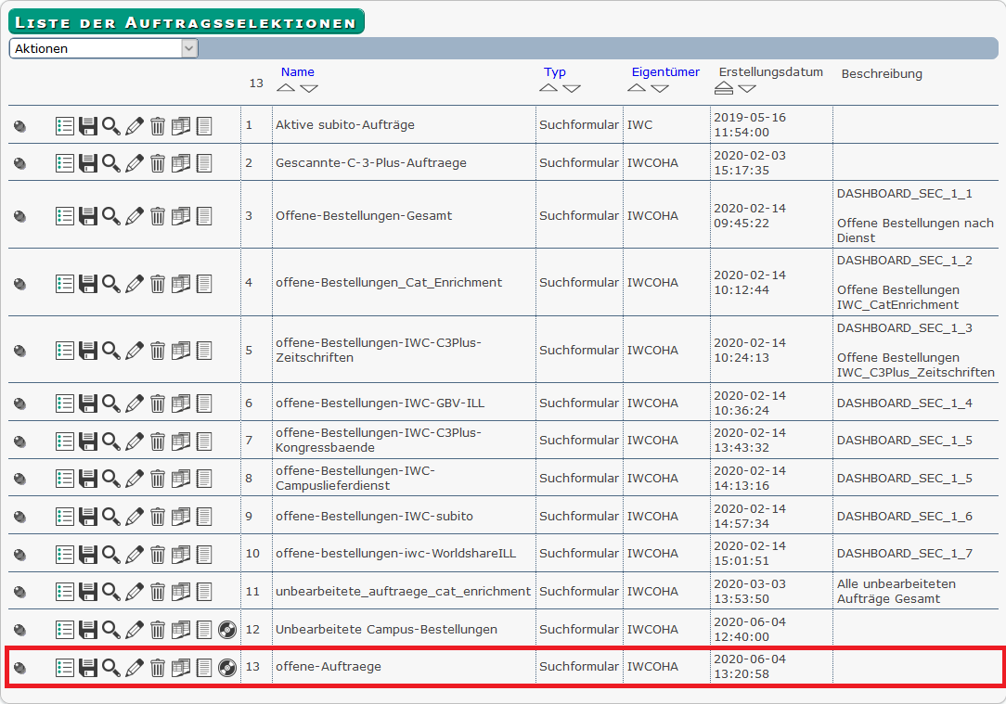1006x704 pixels.
Task: Sort Typ column descending with down arrow
Action: click(x=572, y=88)
